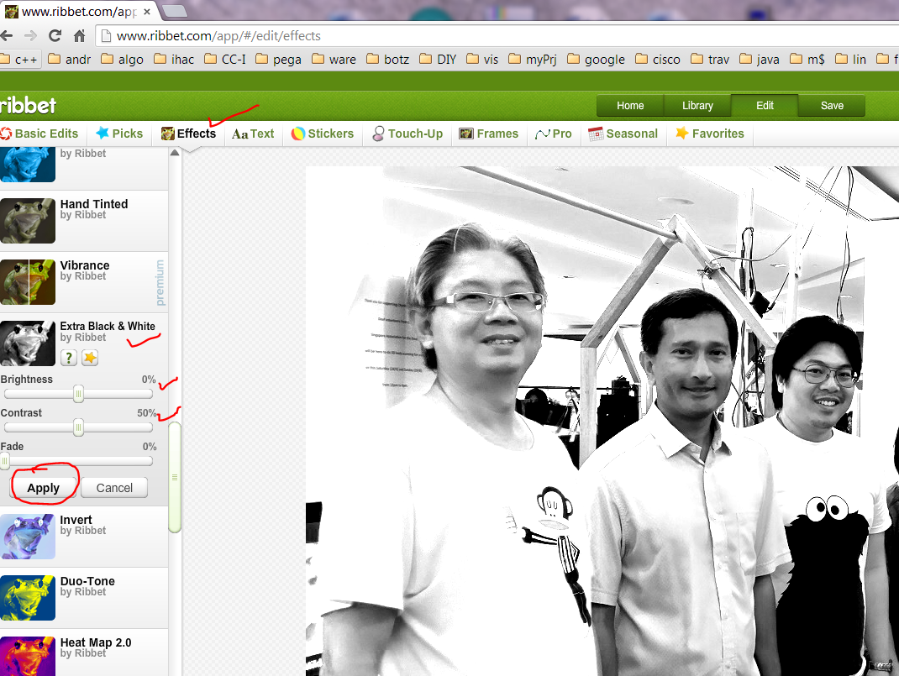
Task: Open the trav bookmarks folder
Action: (710, 60)
